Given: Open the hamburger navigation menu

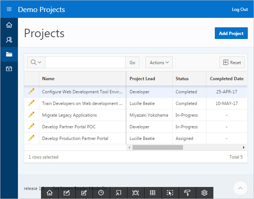Looking at the screenshot, I should click(9, 9).
